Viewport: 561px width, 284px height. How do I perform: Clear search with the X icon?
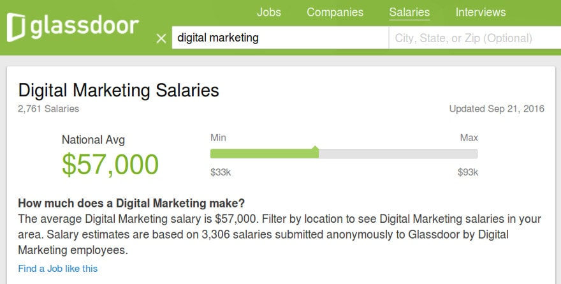coord(161,38)
